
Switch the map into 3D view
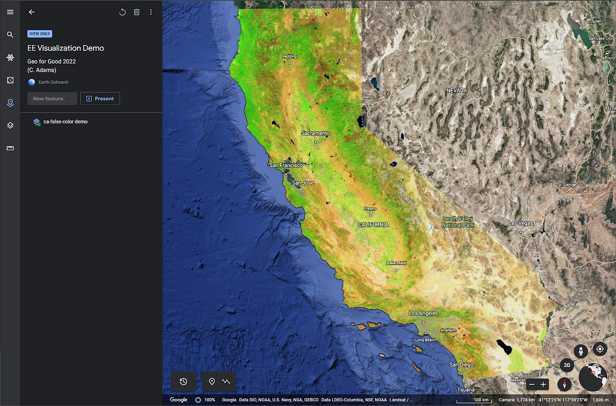tap(567, 365)
